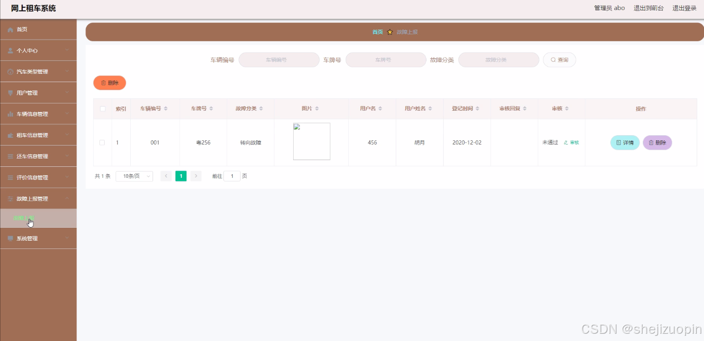Screen dimensions: 704x341
Task: Expand the 评价信息管理 menu chevron
Action: coord(67,177)
